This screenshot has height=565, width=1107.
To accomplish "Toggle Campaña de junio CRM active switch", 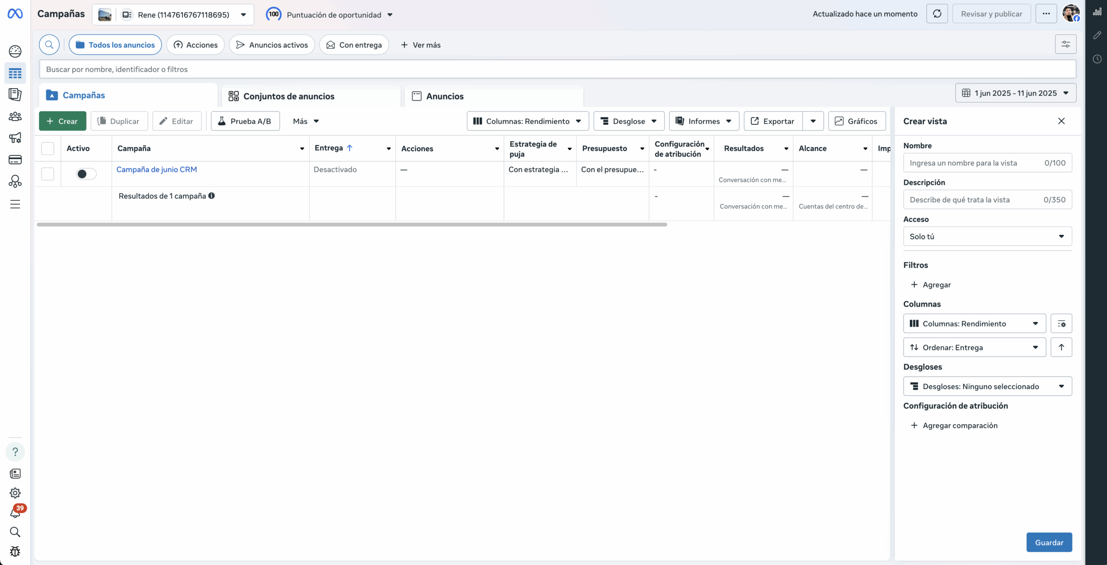I will coord(86,174).
